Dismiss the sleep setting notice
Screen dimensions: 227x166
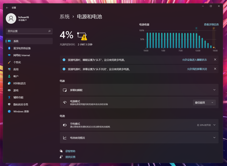coord(215,59)
